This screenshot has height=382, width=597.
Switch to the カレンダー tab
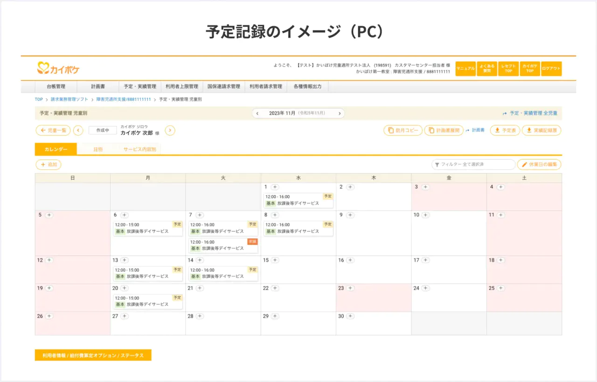[56, 149]
